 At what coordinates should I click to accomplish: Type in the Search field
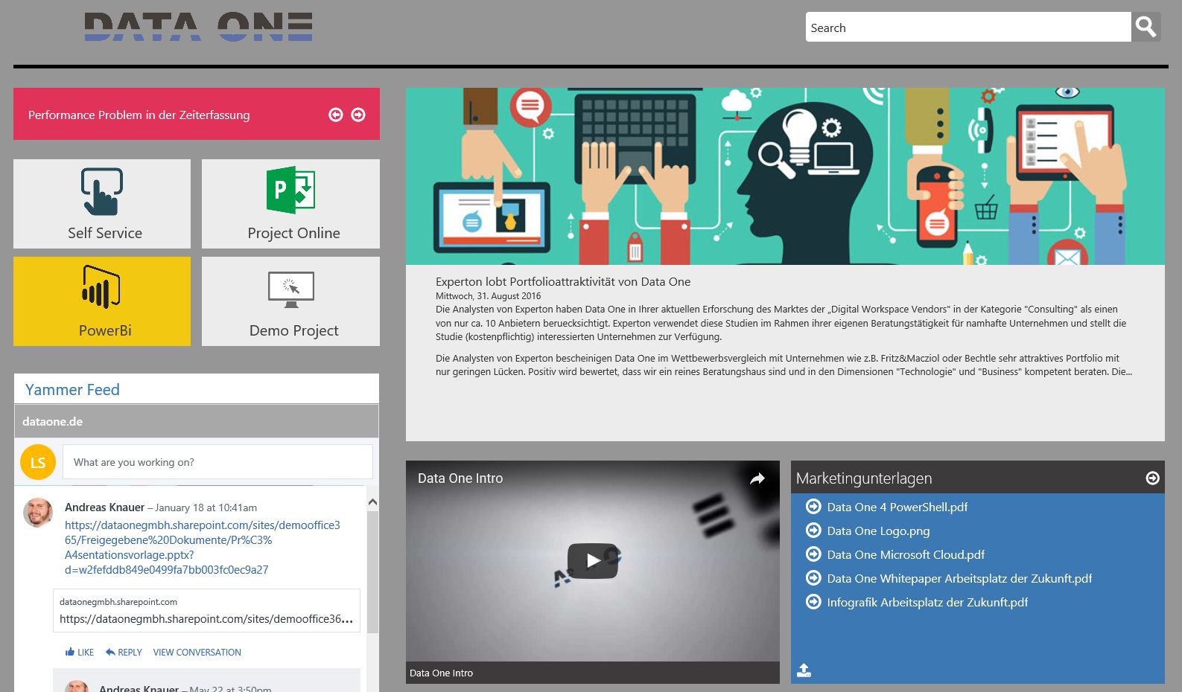[967, 28]
